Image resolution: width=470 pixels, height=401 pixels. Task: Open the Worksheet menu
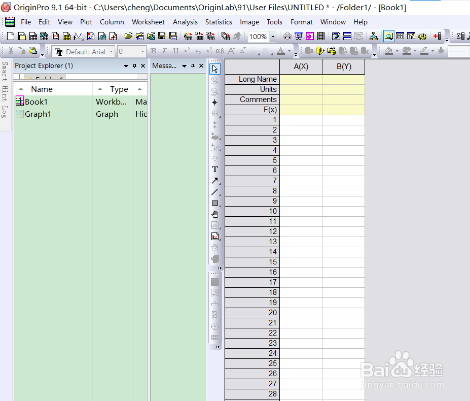pyautogui.click(x=148, y=22)
